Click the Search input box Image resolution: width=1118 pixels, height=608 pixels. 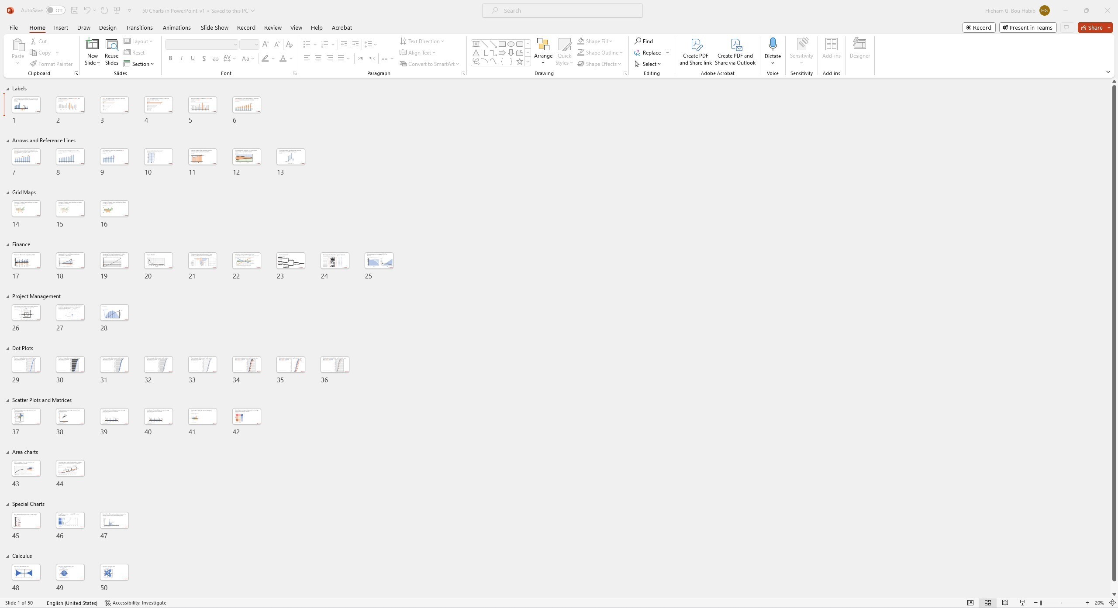coord(562,10)
